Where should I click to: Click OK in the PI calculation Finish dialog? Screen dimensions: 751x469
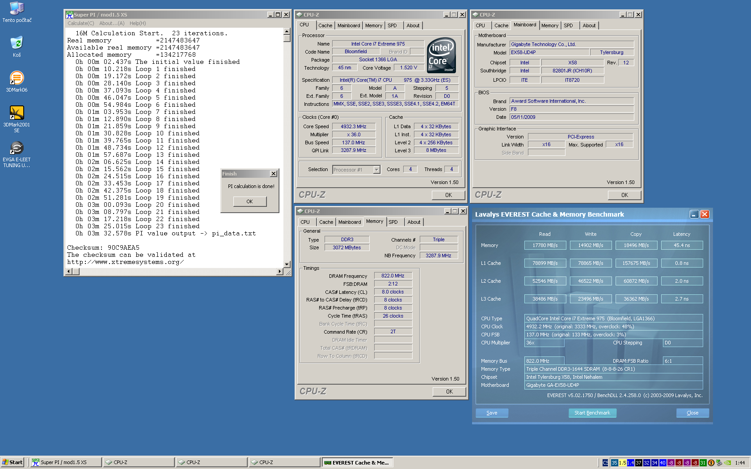tap(250, 201)
